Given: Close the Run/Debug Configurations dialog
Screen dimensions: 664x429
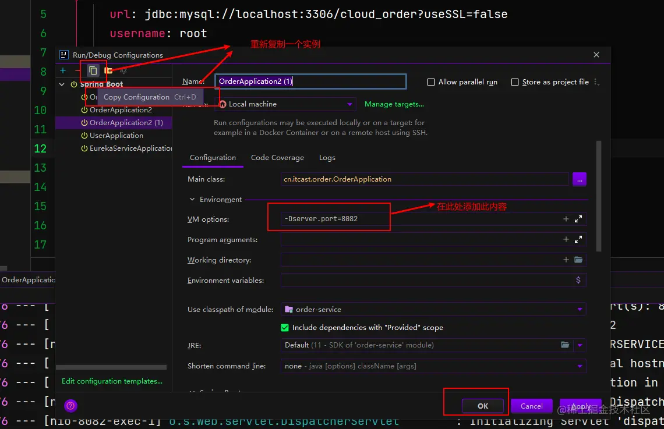Looking at the screenshot, I should click(596, 55).
